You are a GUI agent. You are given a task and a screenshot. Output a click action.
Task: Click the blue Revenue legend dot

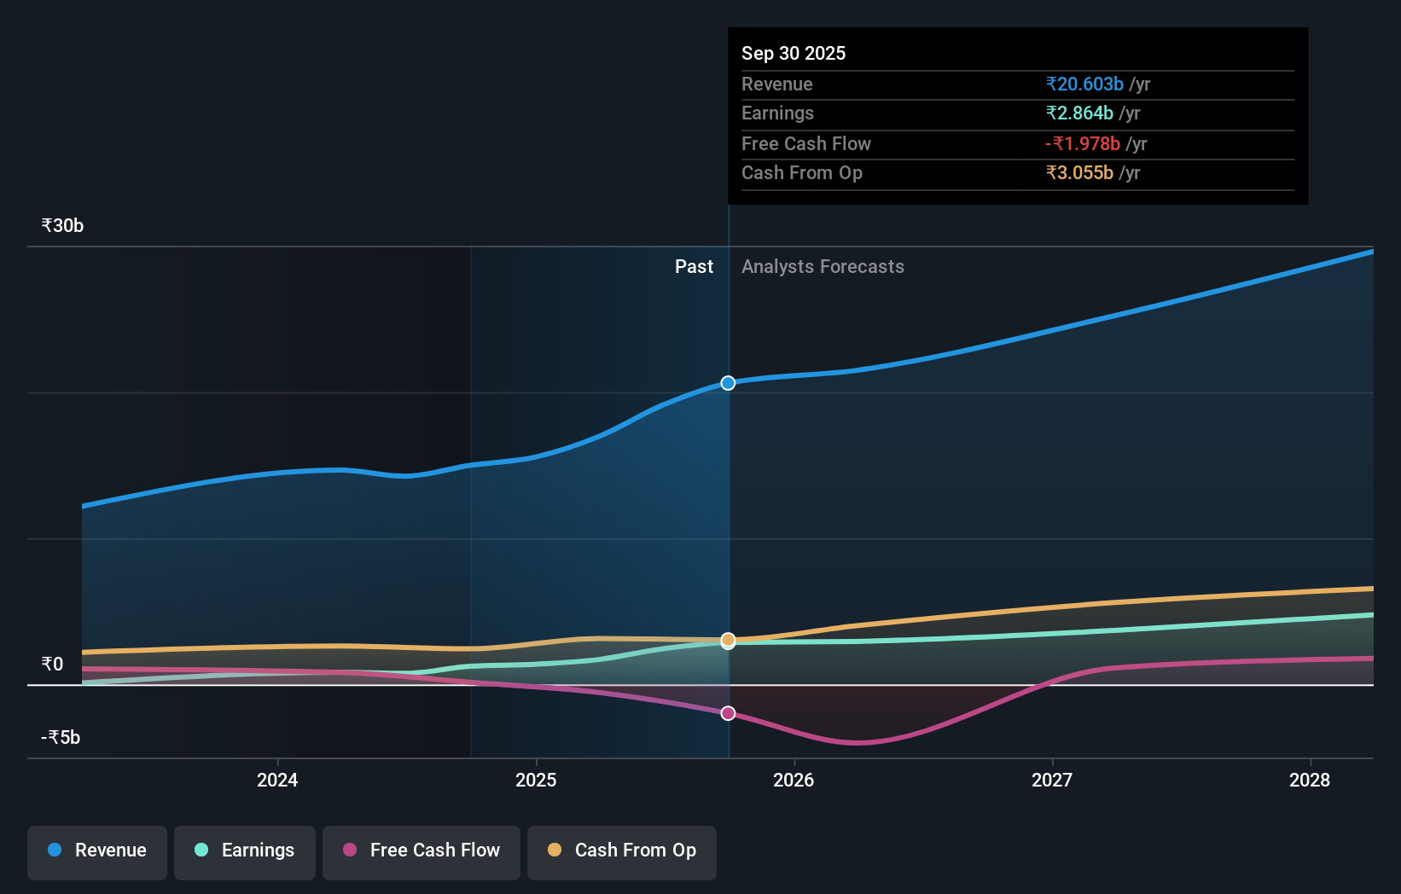coord(53,850)
